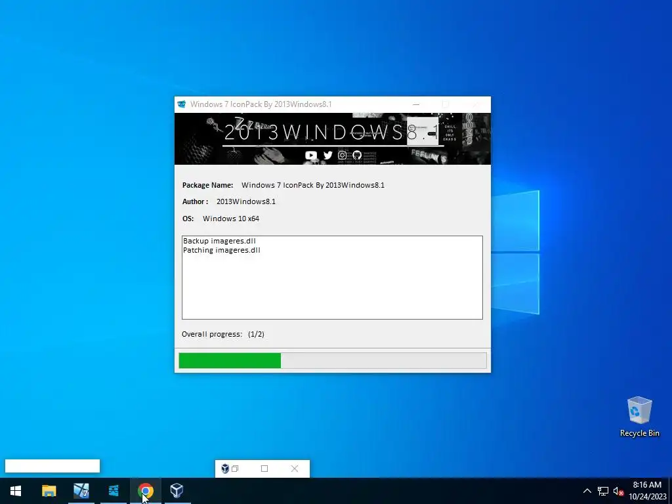672x504 pixels.
Task: Show hidden system tray icons
Action: click(587, 491)
